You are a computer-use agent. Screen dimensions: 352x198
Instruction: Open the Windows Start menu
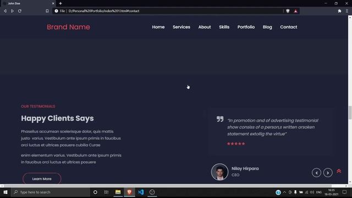(x=5, y=192)
